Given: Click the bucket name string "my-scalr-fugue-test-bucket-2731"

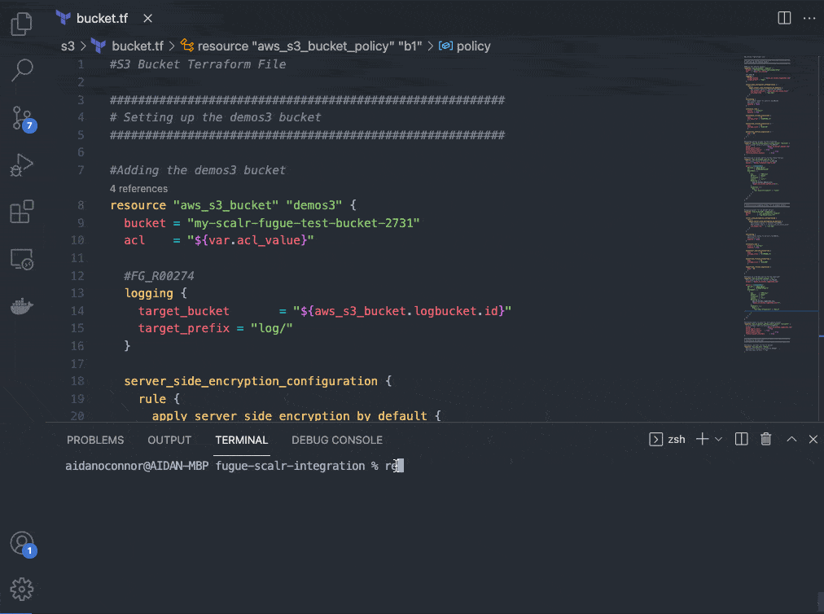Looking at the screenshot, I should [303, 223].
